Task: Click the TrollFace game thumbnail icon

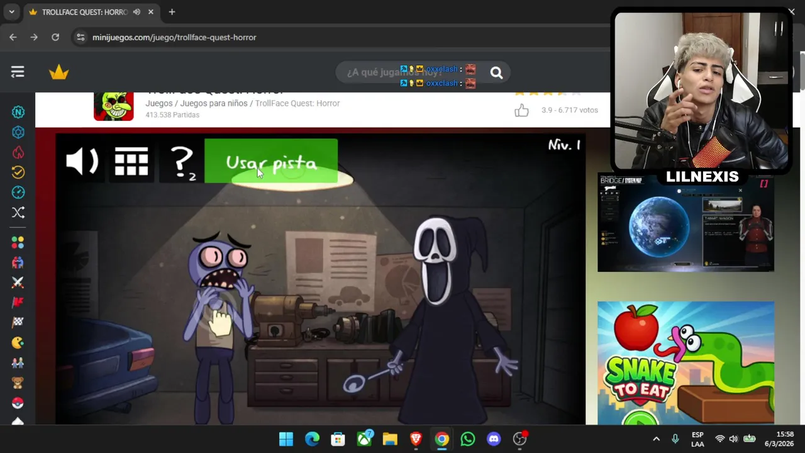Action: (114, 106)
